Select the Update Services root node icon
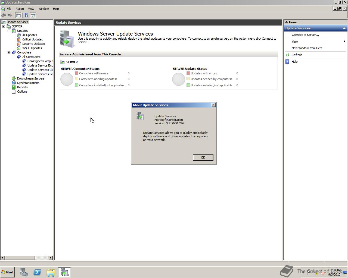Screen dimensions: 348x278 pyautogui.click(x=4, y=22)
